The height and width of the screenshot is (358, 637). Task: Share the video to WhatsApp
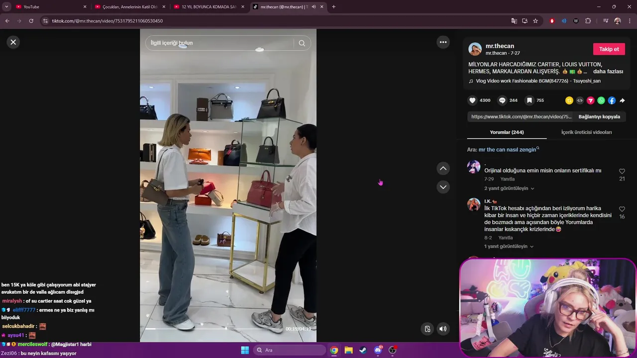[601, 100]
